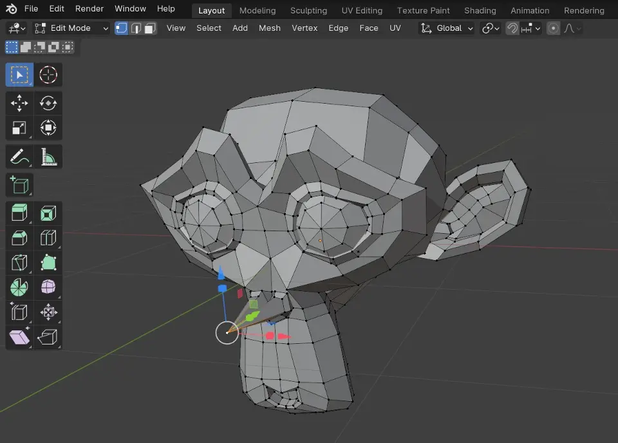Open the UV menu in header

tap(395, 28)
